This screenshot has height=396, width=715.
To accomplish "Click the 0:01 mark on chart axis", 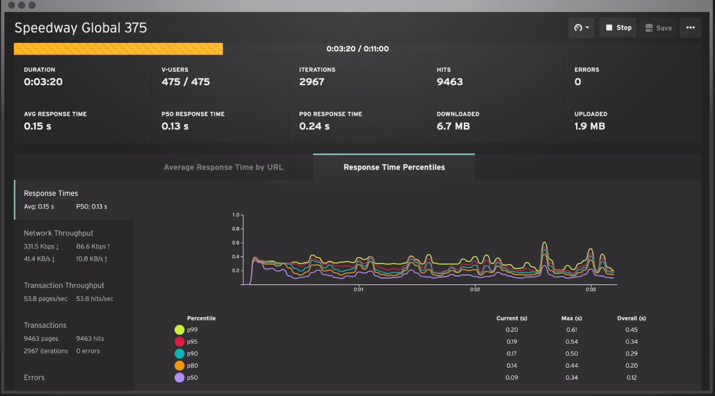I will pos(358,289).
